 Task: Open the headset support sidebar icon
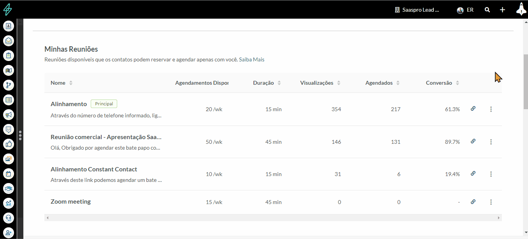tap(9, 218)
